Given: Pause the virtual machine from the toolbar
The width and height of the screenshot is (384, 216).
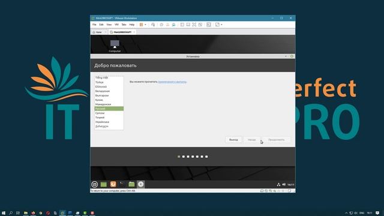Looking at the screenshot, I should (x=141, y=25).
